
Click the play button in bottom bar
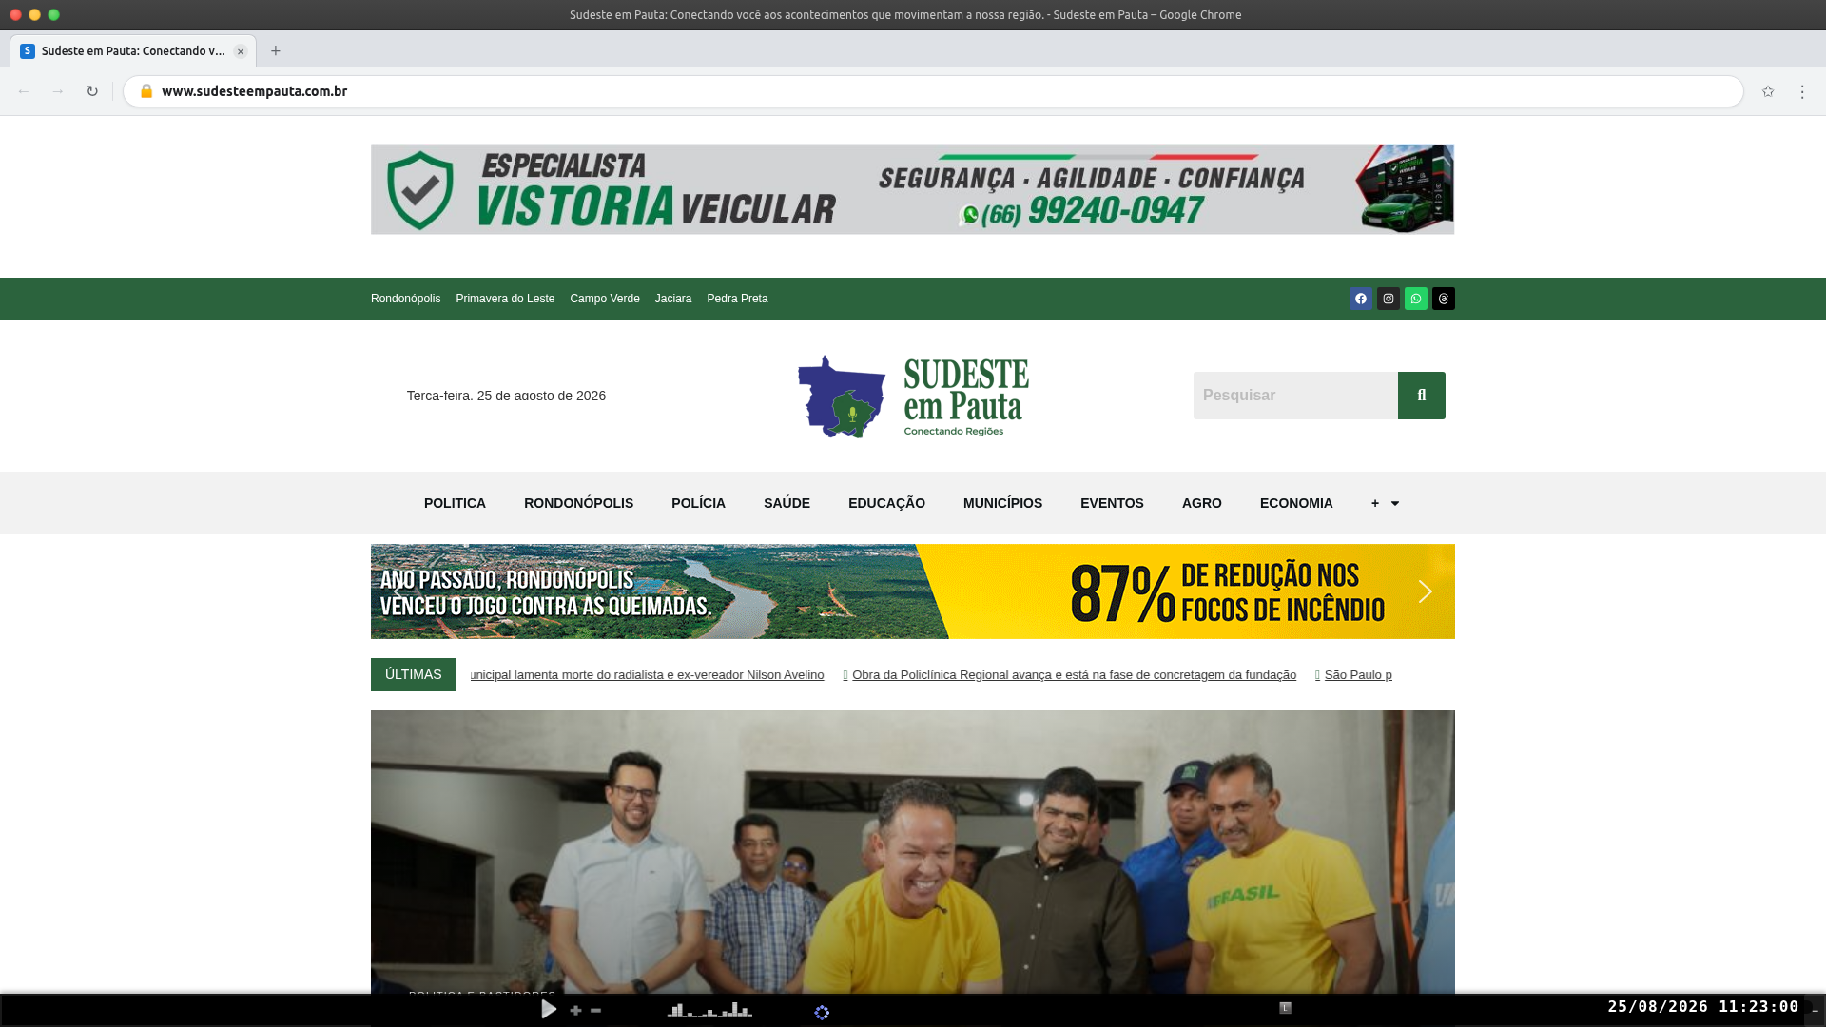coord(549,1010)
